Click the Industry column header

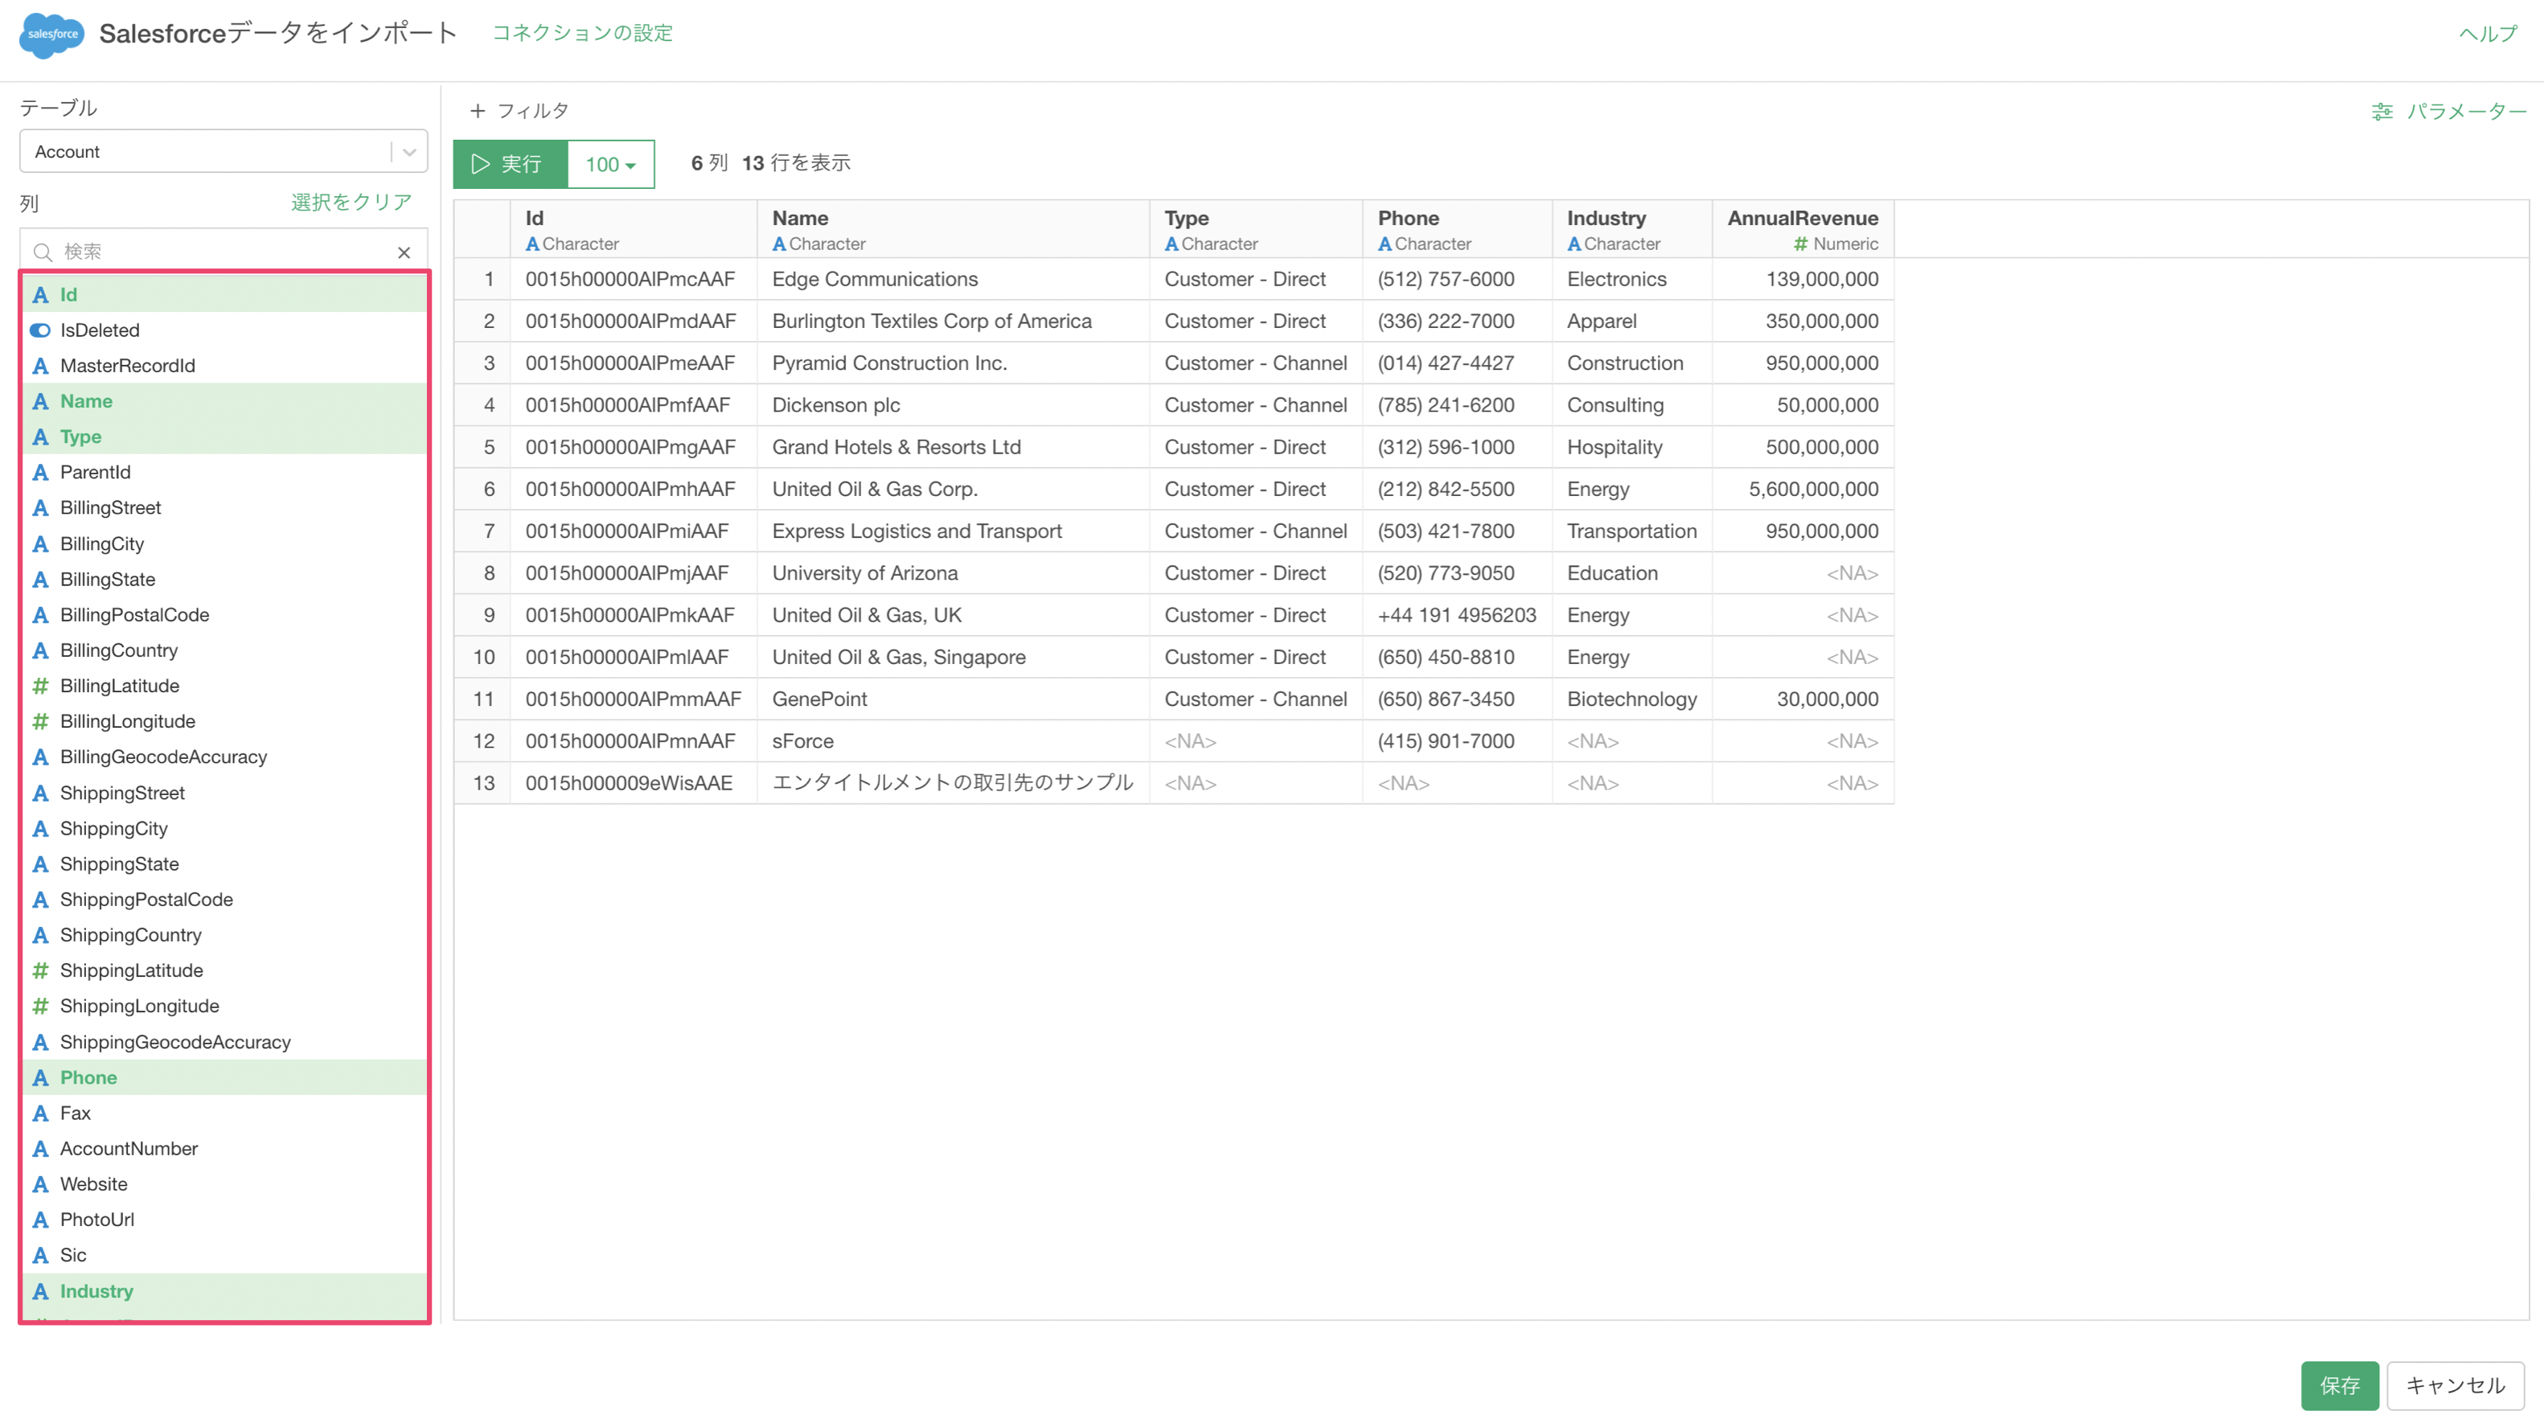click(x=1631, y=229)
